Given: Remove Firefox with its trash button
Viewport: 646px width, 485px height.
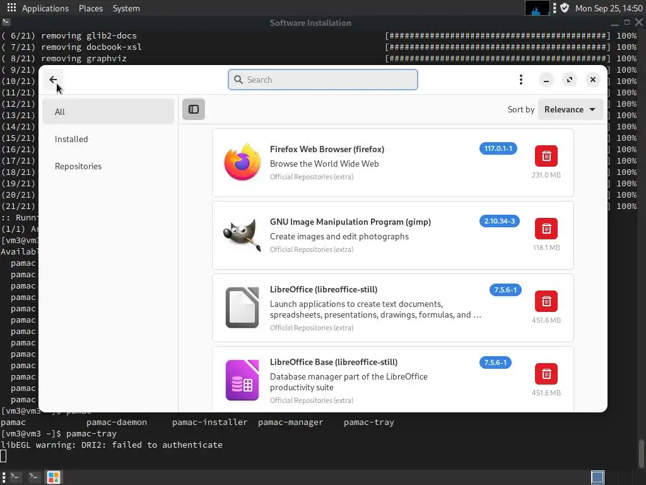Looking at the screenshot, I should coord(546,156).
